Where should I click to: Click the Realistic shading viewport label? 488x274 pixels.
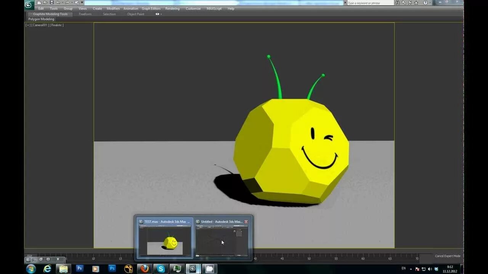[57, 25]
